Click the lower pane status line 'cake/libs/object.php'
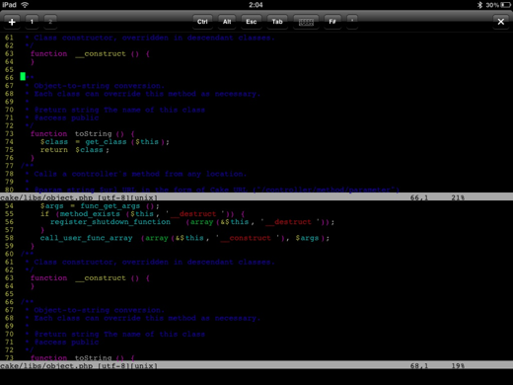This screenshot has height=385, width=513. 46,365
